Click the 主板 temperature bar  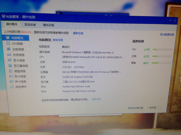[x=162, y=56]
